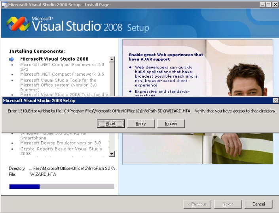Close the error 1310 dialog
Screen dimensions: 279x213
click(275, 101)
